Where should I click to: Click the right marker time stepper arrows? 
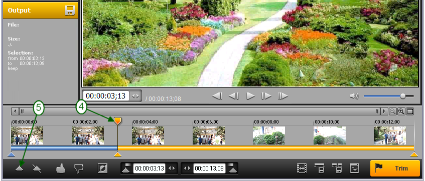187,168
